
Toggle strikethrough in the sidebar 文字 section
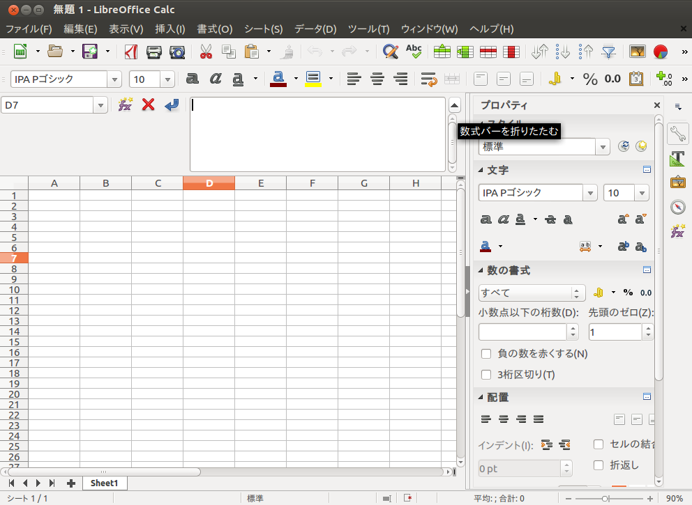(x=550, y=219)
